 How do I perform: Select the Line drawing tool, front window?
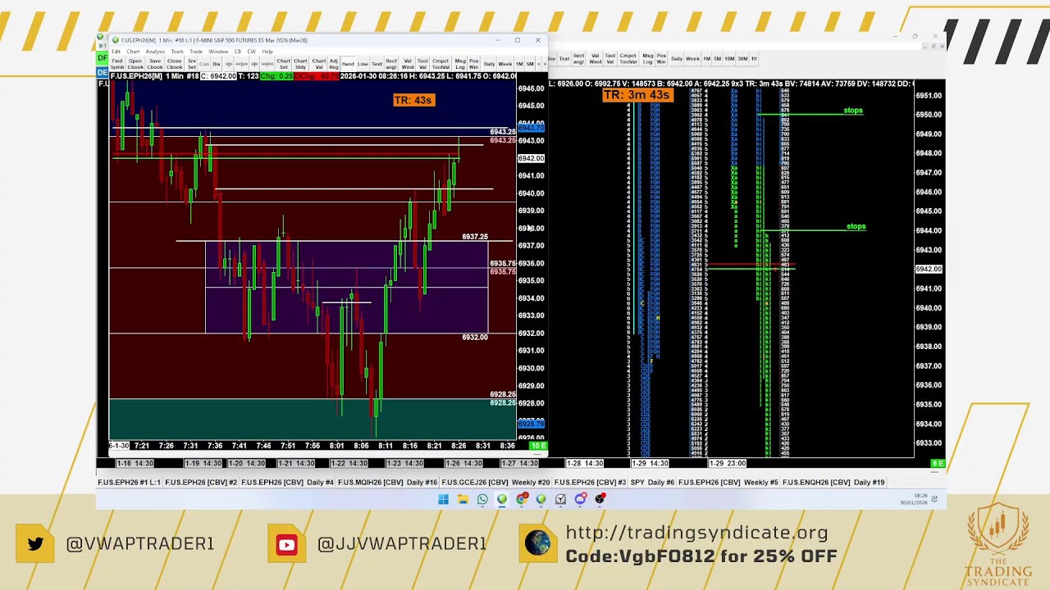[363, 63]
